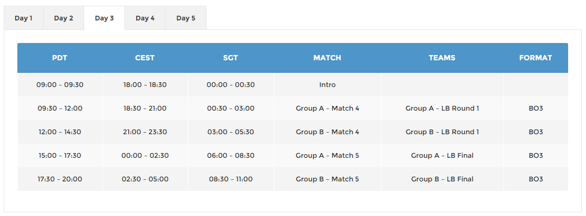Select the Day 3 tab
Screen dimensions: 586x216
point(104,18)
